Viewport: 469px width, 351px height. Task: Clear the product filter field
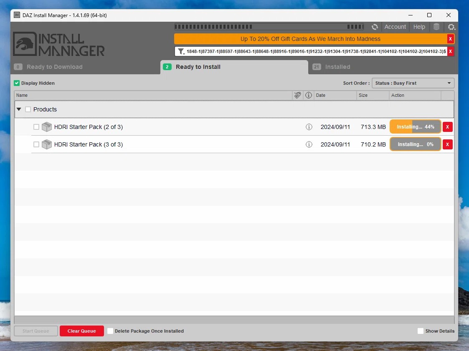click(450, 51)
